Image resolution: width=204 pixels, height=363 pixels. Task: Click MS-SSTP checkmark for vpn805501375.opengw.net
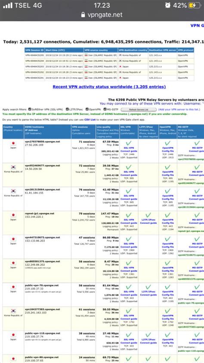point(197,263)
